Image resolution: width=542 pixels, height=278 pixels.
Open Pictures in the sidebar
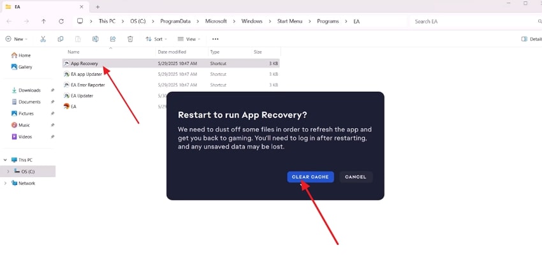[22, 113]
